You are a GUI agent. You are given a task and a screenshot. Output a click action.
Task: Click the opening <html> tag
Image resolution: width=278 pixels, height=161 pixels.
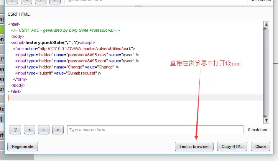(x=14, y=24)
